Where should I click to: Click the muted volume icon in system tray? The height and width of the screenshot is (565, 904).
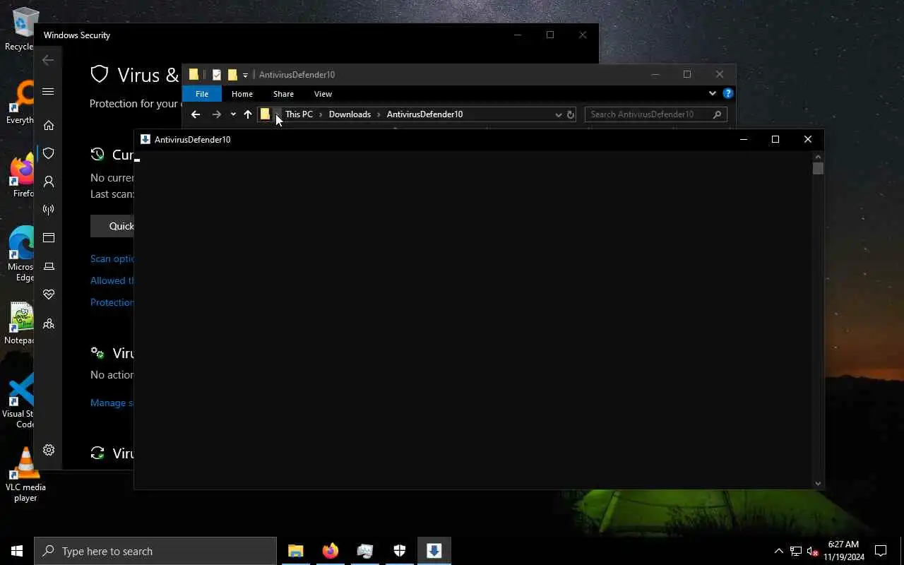point(813,551)
